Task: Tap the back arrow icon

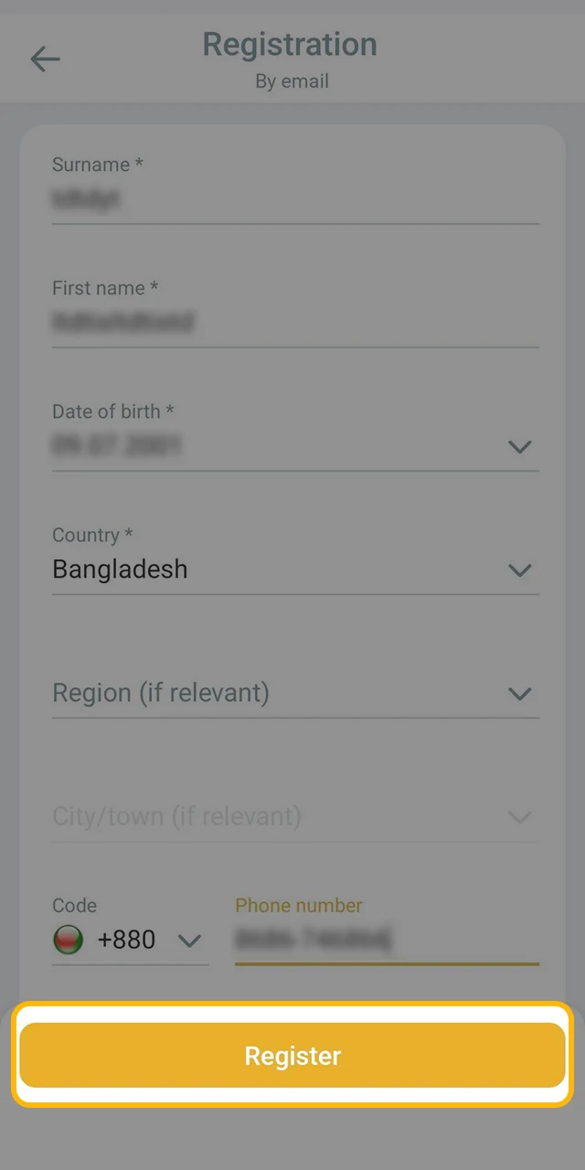Action: pyautogui.click(x=44, y=60)
